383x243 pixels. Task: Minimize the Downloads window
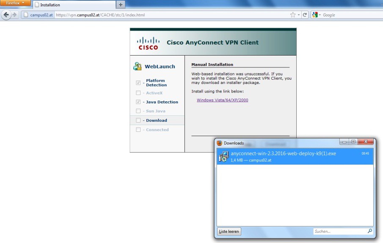point(344,142)
